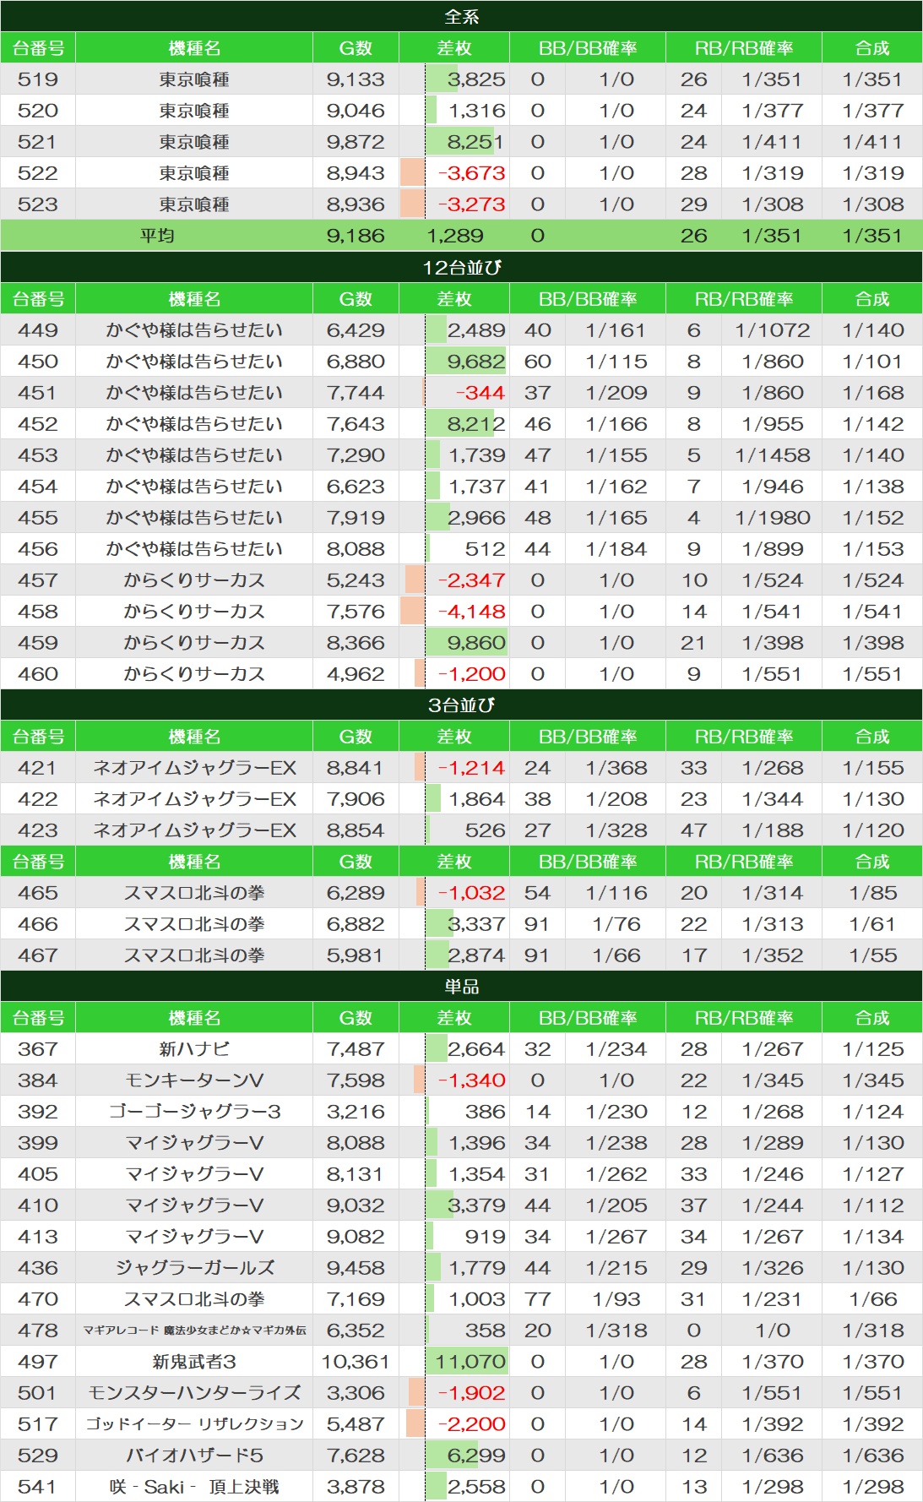
Task: Click the average 差枚 value 1,289
Action: [x=455, y=236]
